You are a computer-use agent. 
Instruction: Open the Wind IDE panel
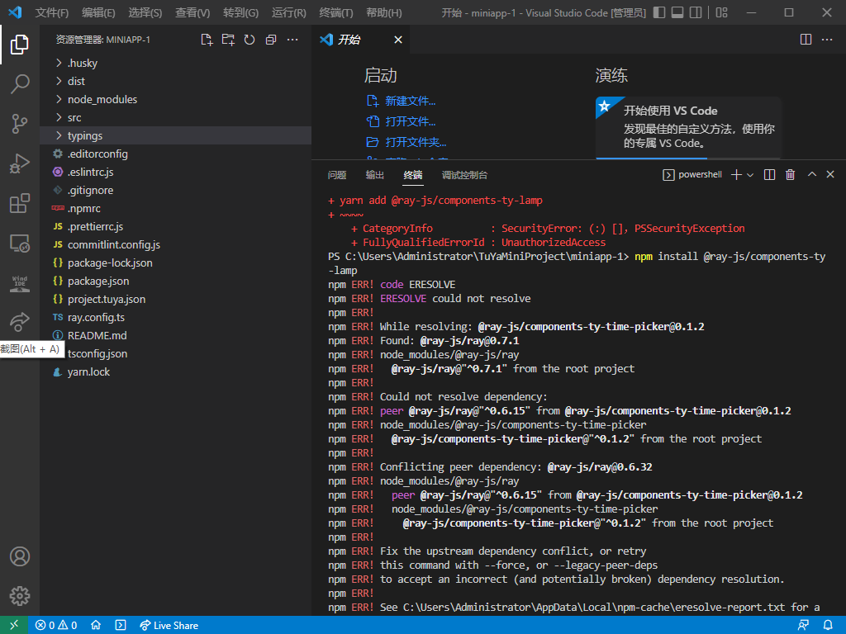point(20,283)
